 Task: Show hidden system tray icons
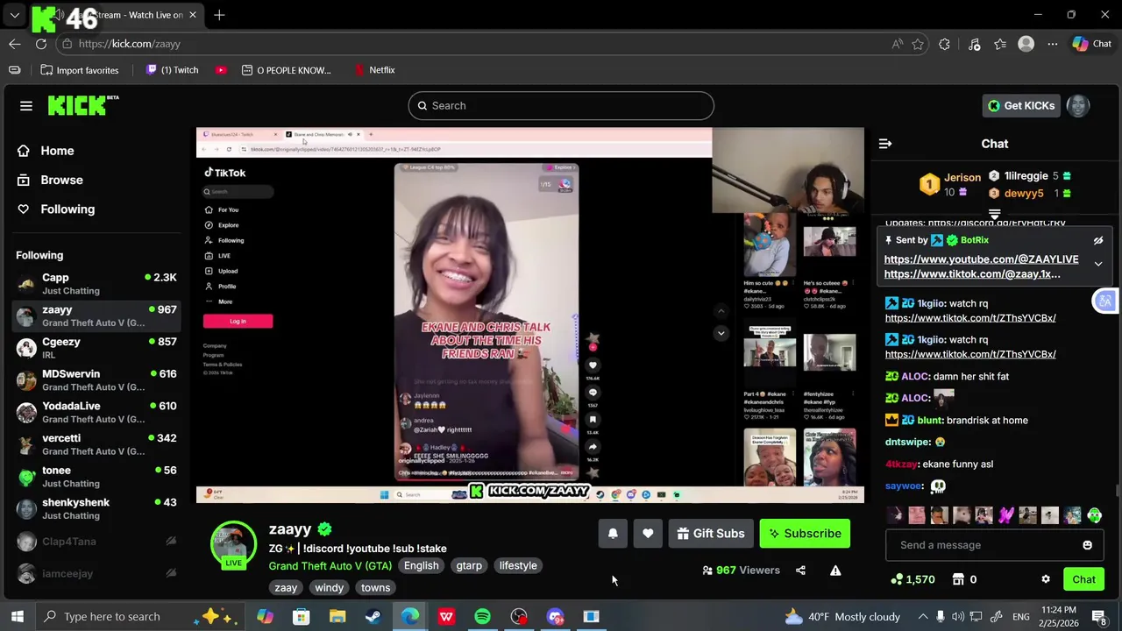[923, 616]
